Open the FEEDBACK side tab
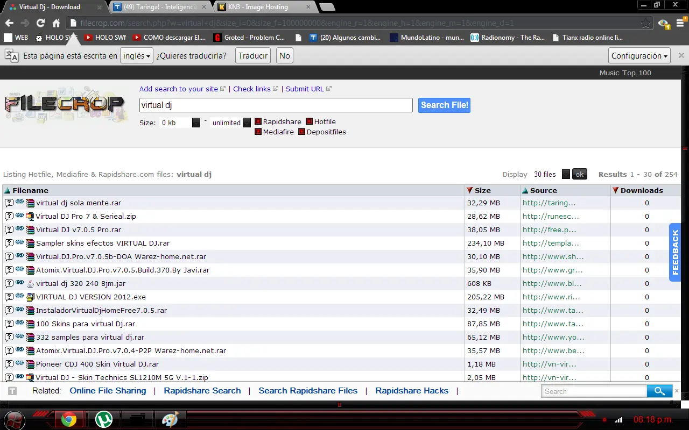This screenshot has height=430, width=689. pos(675,252)
